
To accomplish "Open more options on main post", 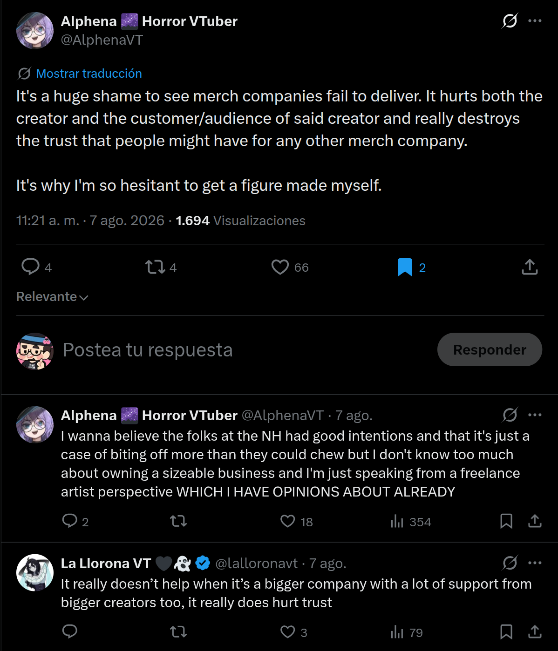I will pyautogui.click(x=535, y=21).
